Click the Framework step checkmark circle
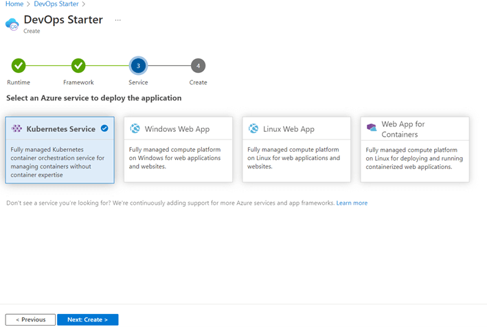 tap(78, 65)
